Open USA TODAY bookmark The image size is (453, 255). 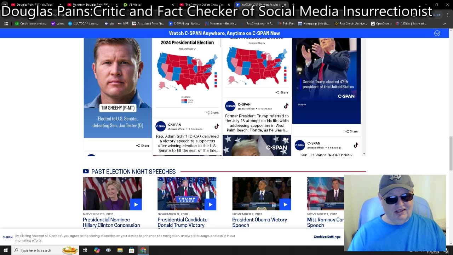pyautogui.click(x=84, y=23)
